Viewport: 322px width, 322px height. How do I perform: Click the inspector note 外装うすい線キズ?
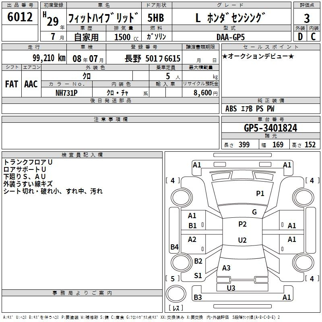pyautogui.click(x=28, y=184)
